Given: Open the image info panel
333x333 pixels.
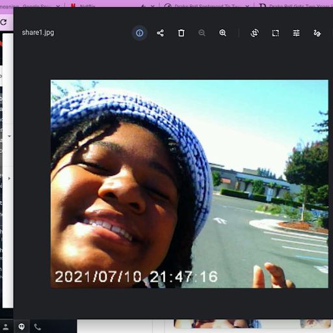Looking at the screenshot, I should [139, 33].
